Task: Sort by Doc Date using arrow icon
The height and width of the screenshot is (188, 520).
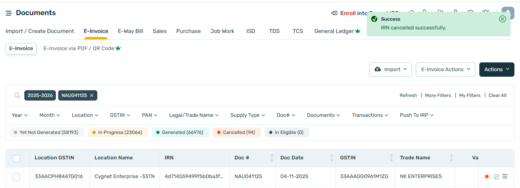Action: [x=332, y=158]
